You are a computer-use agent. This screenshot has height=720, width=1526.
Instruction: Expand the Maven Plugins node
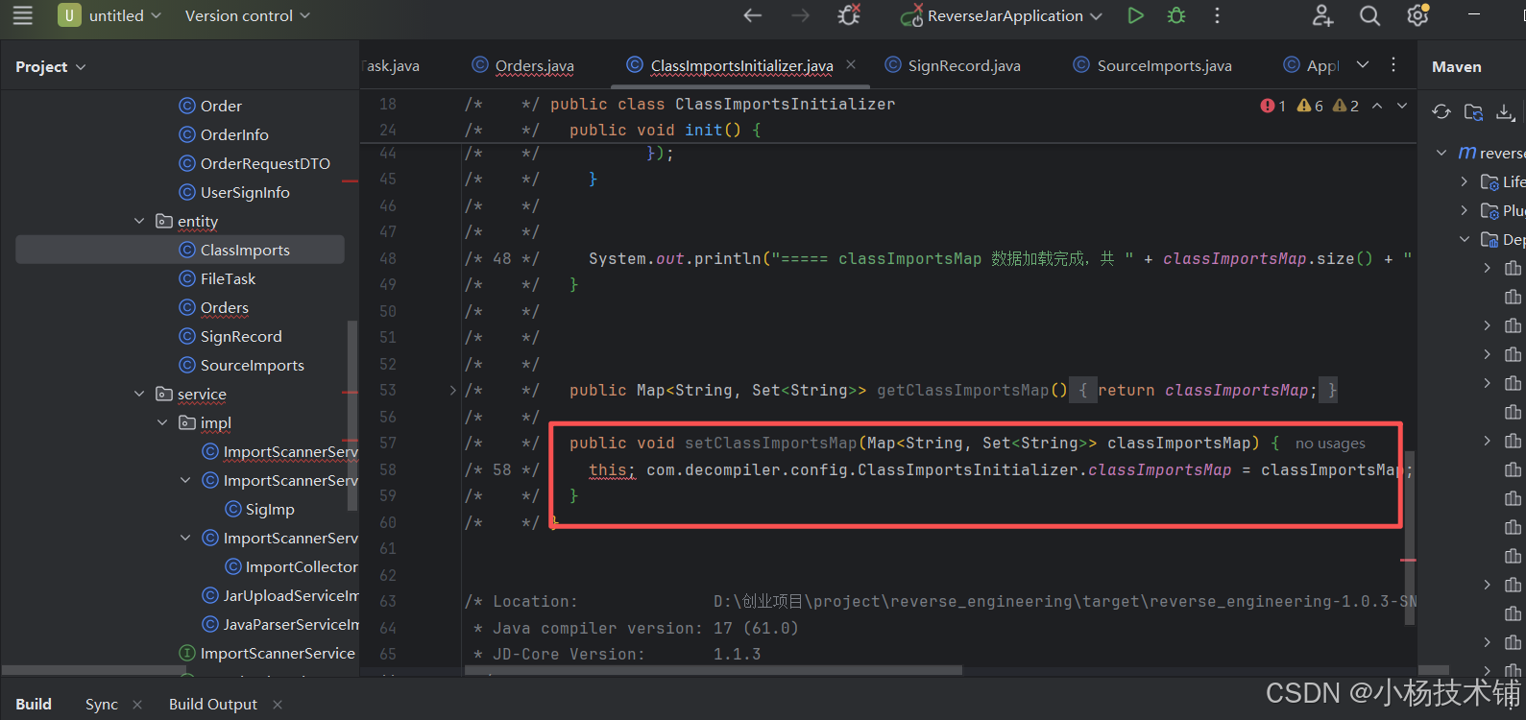click(1464, 210)
